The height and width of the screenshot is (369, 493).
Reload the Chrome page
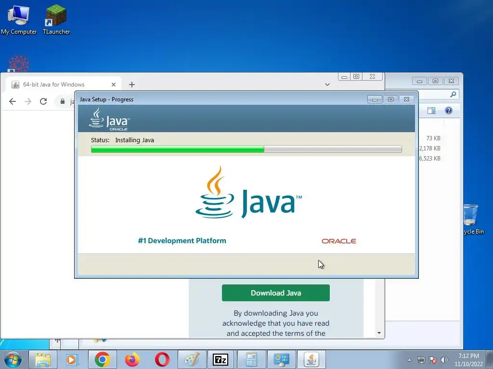point(43,101)
